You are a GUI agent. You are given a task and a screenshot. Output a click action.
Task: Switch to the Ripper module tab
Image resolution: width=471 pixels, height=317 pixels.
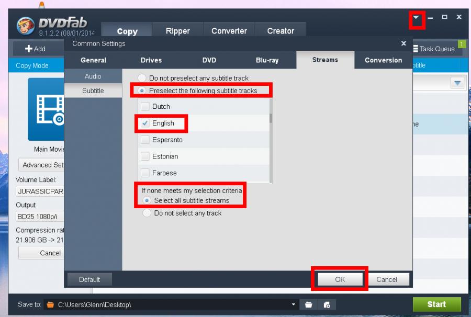[x=178, y=31]
